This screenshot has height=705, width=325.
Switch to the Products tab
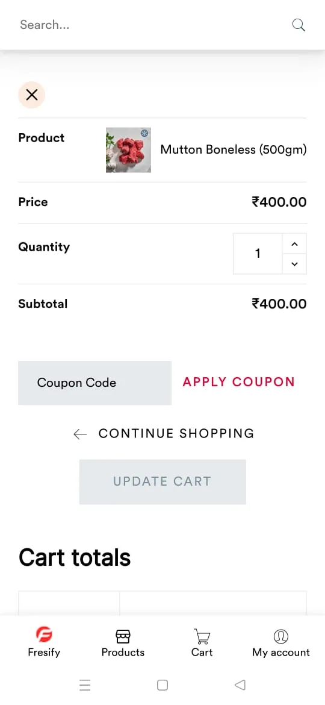(x=123, y=644)
